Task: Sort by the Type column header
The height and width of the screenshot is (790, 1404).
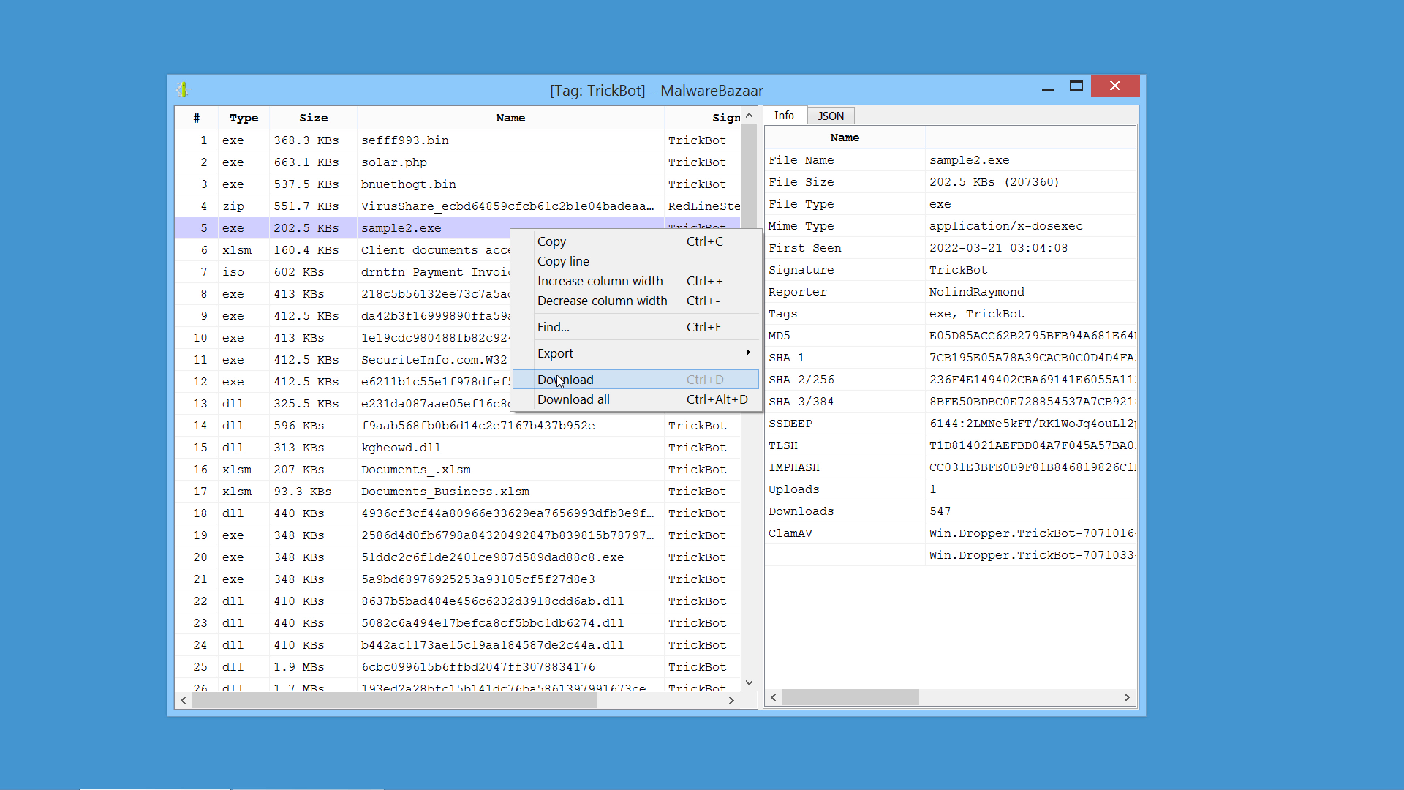Action: [244, 118]
